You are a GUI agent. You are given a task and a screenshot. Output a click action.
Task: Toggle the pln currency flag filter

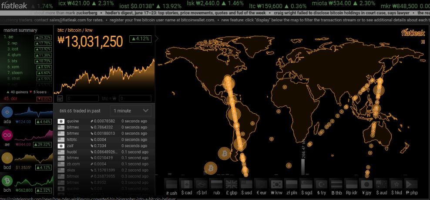pyautogui.click(x=291, y=184)
